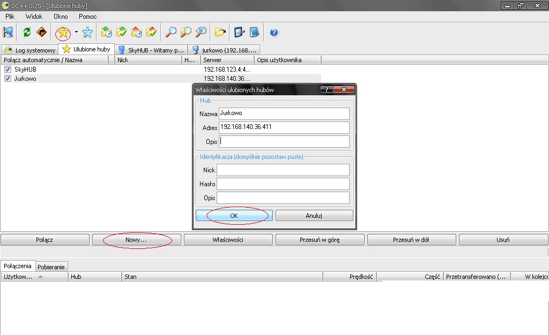
Task: Open Favorite Users blue star icon
Action: tap(87, 33)
